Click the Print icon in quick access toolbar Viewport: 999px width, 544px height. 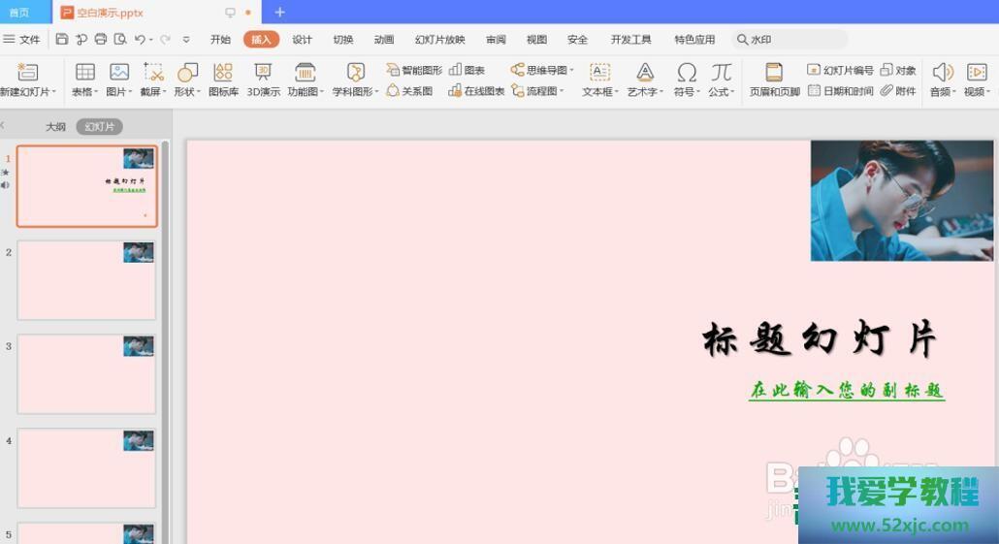[x=101, y=40]
